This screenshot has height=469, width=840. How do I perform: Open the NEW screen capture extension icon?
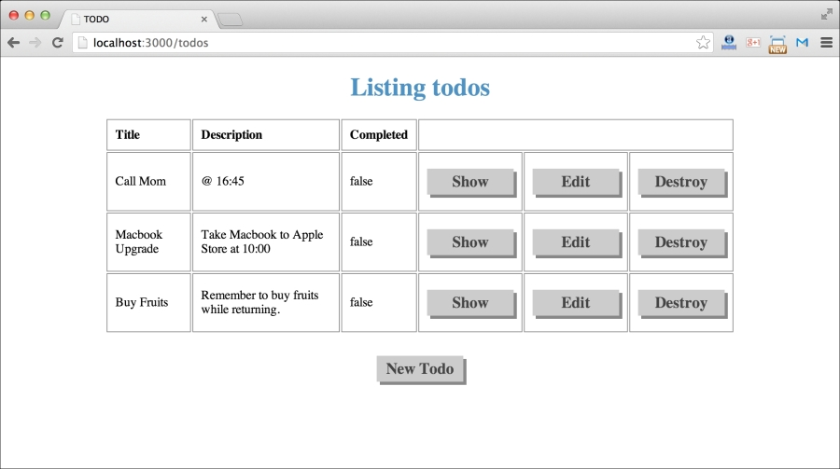pyautogui.click(x=777, y=44)
